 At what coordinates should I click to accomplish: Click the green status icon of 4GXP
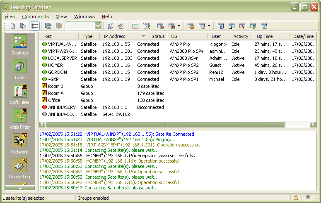[x=44, y=79]
